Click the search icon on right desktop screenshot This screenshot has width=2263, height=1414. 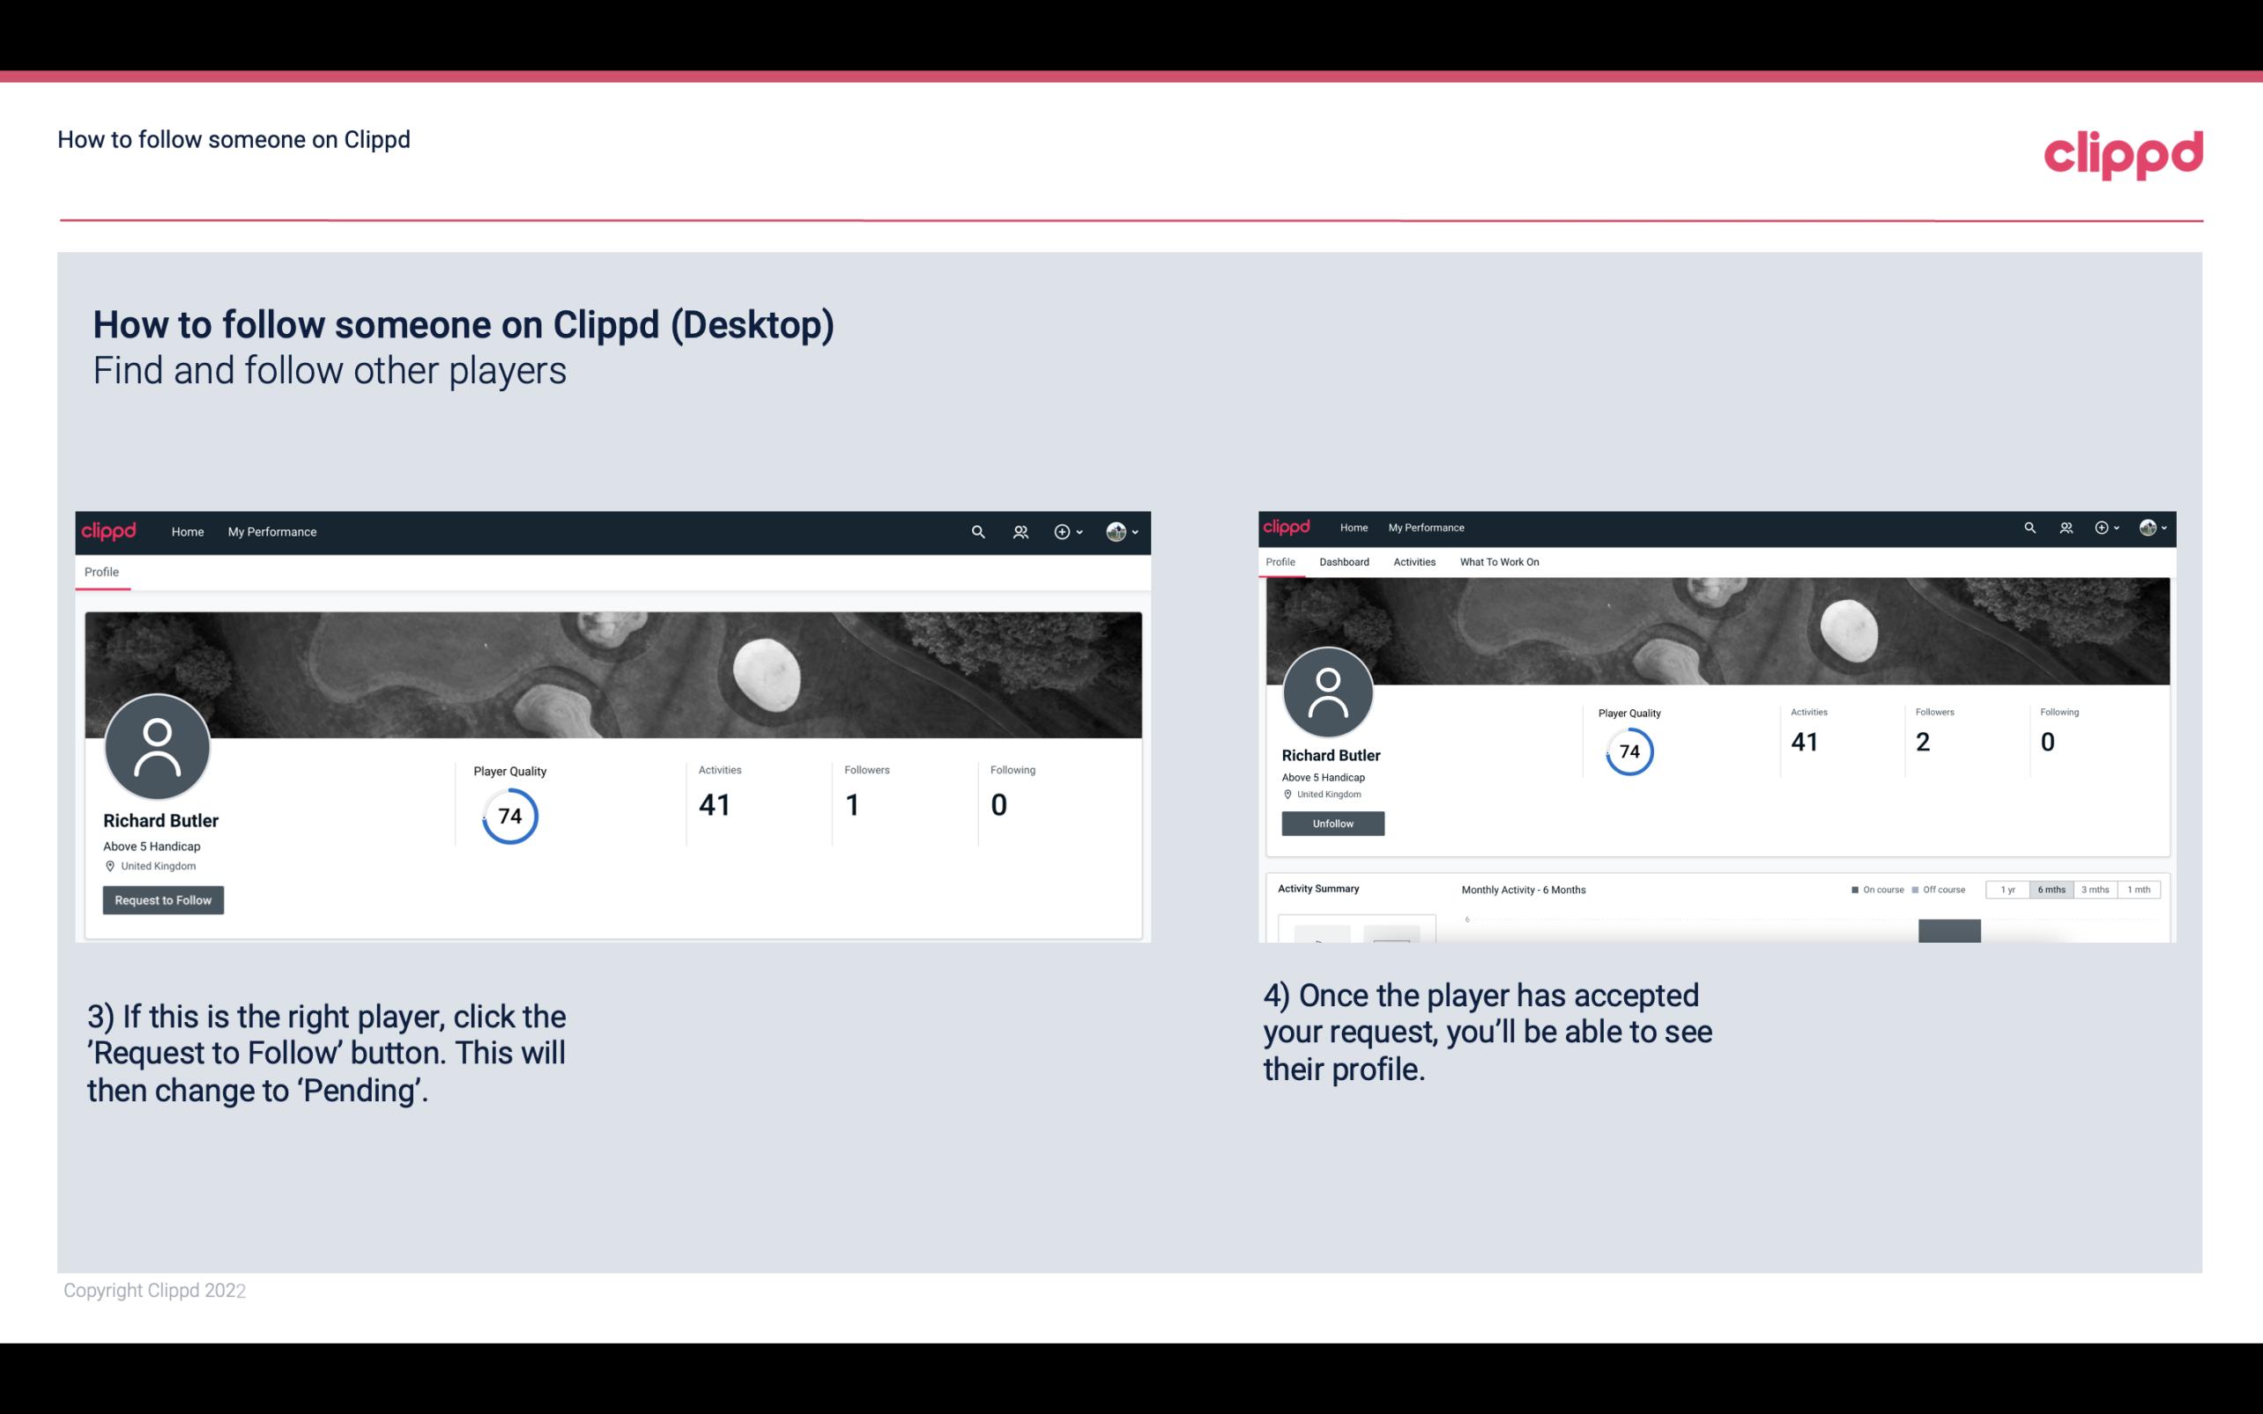point(2029,526)
